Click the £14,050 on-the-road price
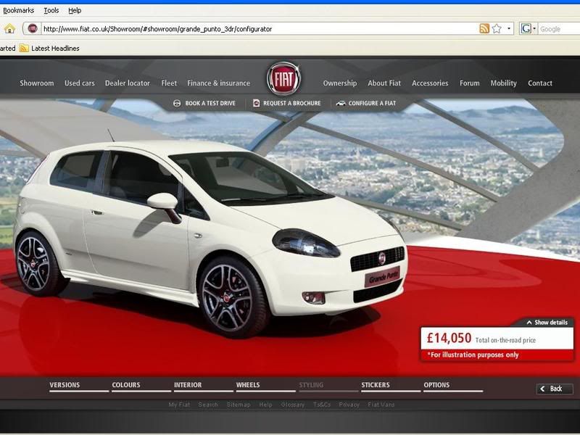The width and height of the screenshot is (580, 435). point(449,338)
